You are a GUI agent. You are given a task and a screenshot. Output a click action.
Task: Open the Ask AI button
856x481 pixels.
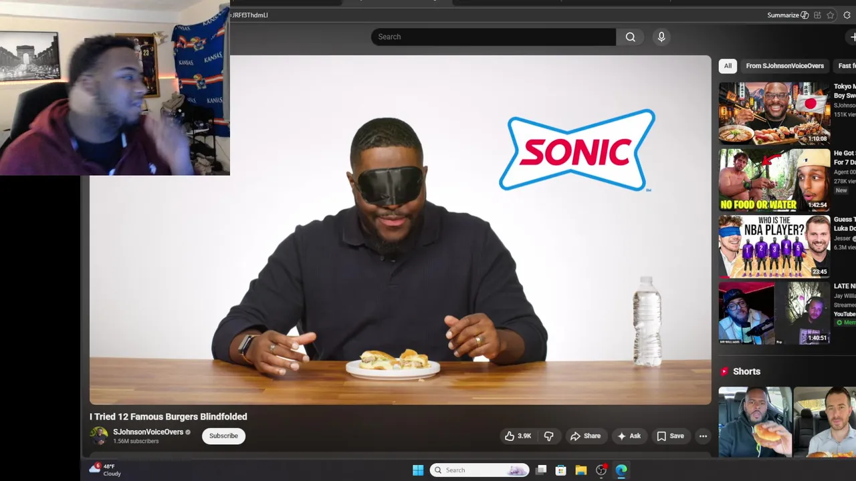tap(629, 436)
